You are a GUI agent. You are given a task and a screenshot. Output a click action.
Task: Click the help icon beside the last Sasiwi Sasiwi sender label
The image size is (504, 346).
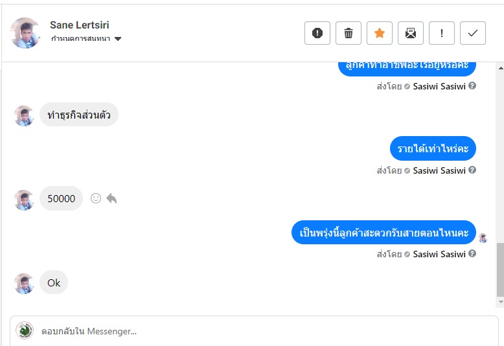click(x=472, y=254)
